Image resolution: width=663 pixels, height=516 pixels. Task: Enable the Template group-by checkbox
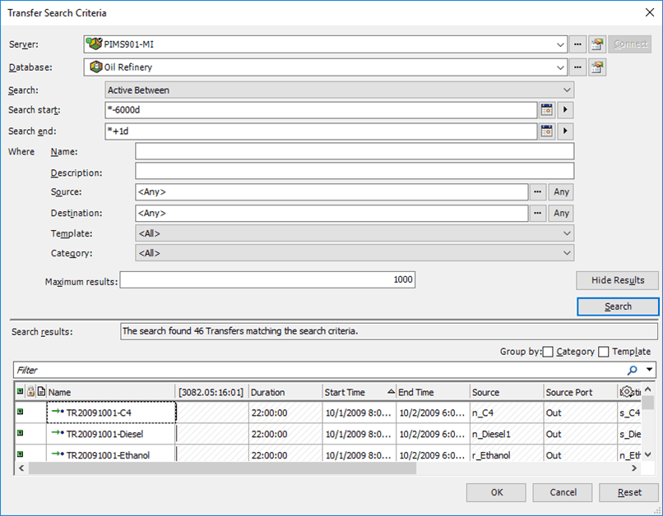[600, 352]
